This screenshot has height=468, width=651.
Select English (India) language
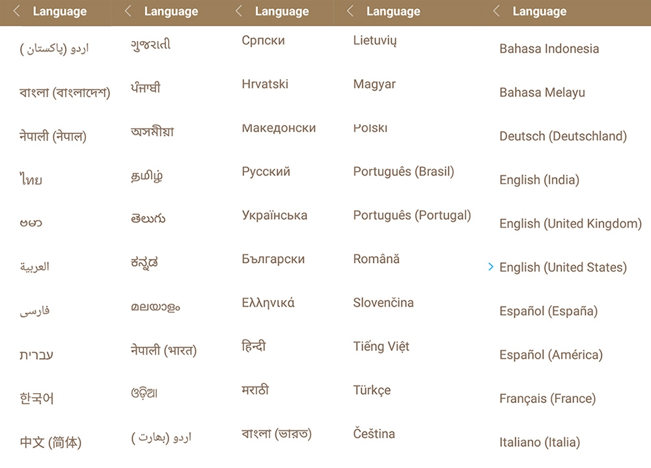[x=539, y=180]
